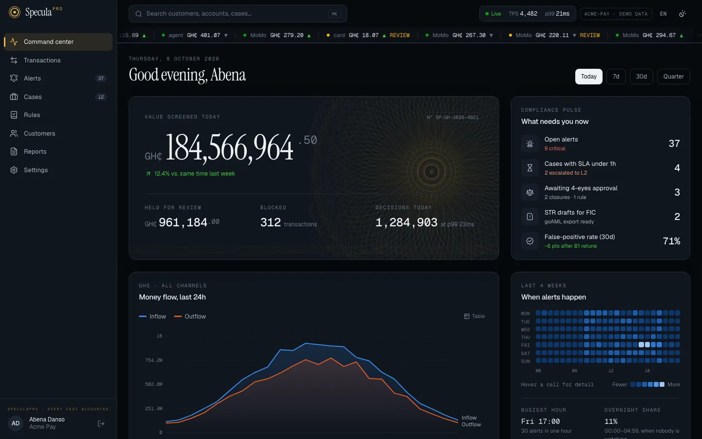
Task: Click the Cases briefcase icon in sidebar
Action: click(x=14, y=97)
